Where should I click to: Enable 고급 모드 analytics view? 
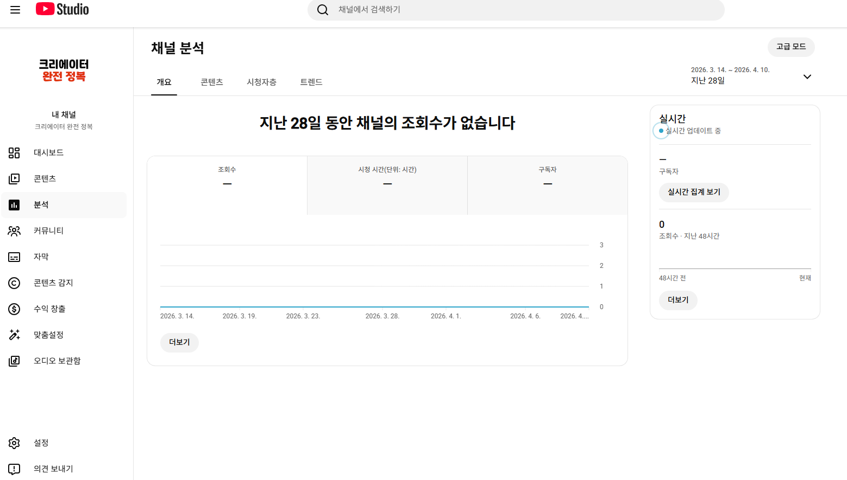(791, 47)
